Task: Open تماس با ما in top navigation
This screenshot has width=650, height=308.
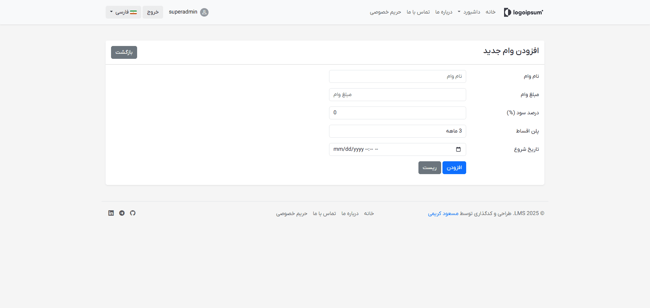Action: coord(418,12)
